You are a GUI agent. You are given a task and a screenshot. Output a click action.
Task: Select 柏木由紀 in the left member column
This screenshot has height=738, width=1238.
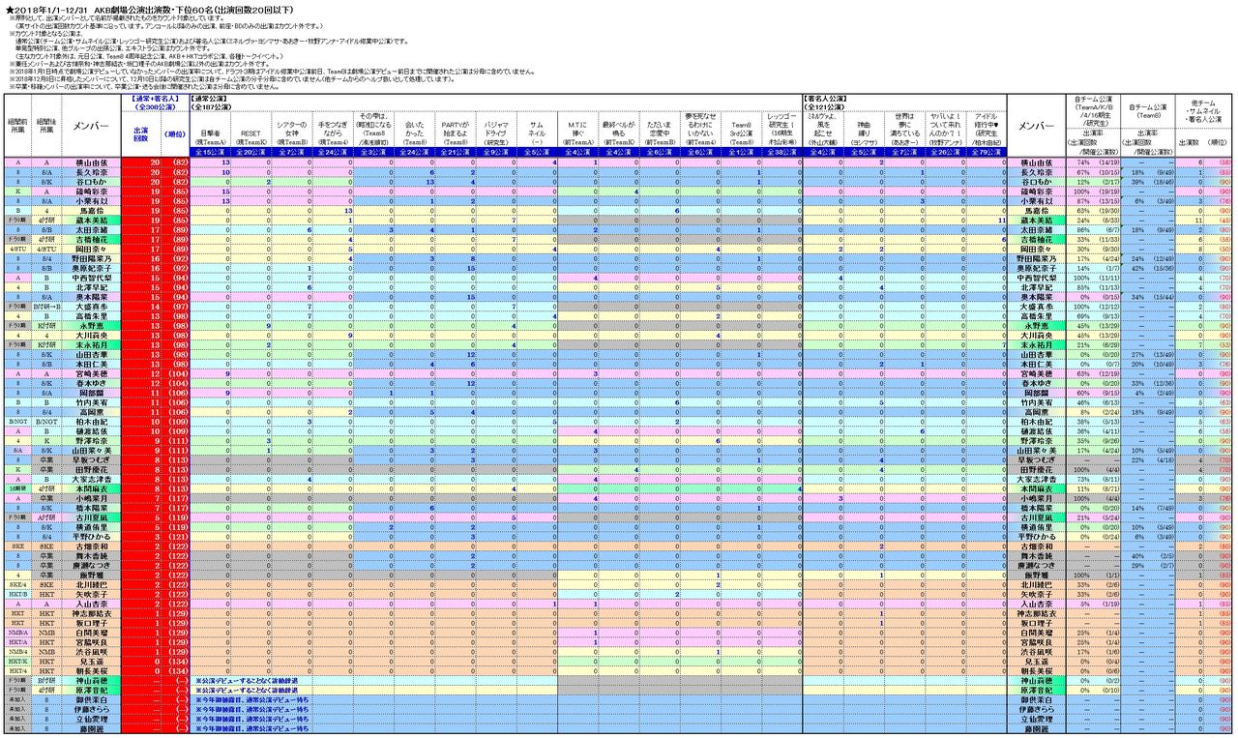tap(91, 421)
